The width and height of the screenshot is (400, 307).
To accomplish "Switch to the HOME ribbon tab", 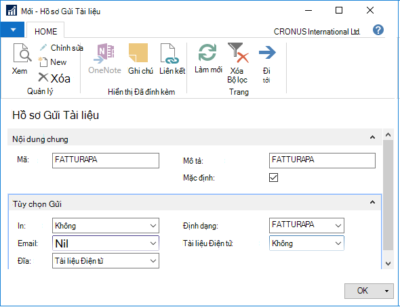I will [x=45, y=31].
